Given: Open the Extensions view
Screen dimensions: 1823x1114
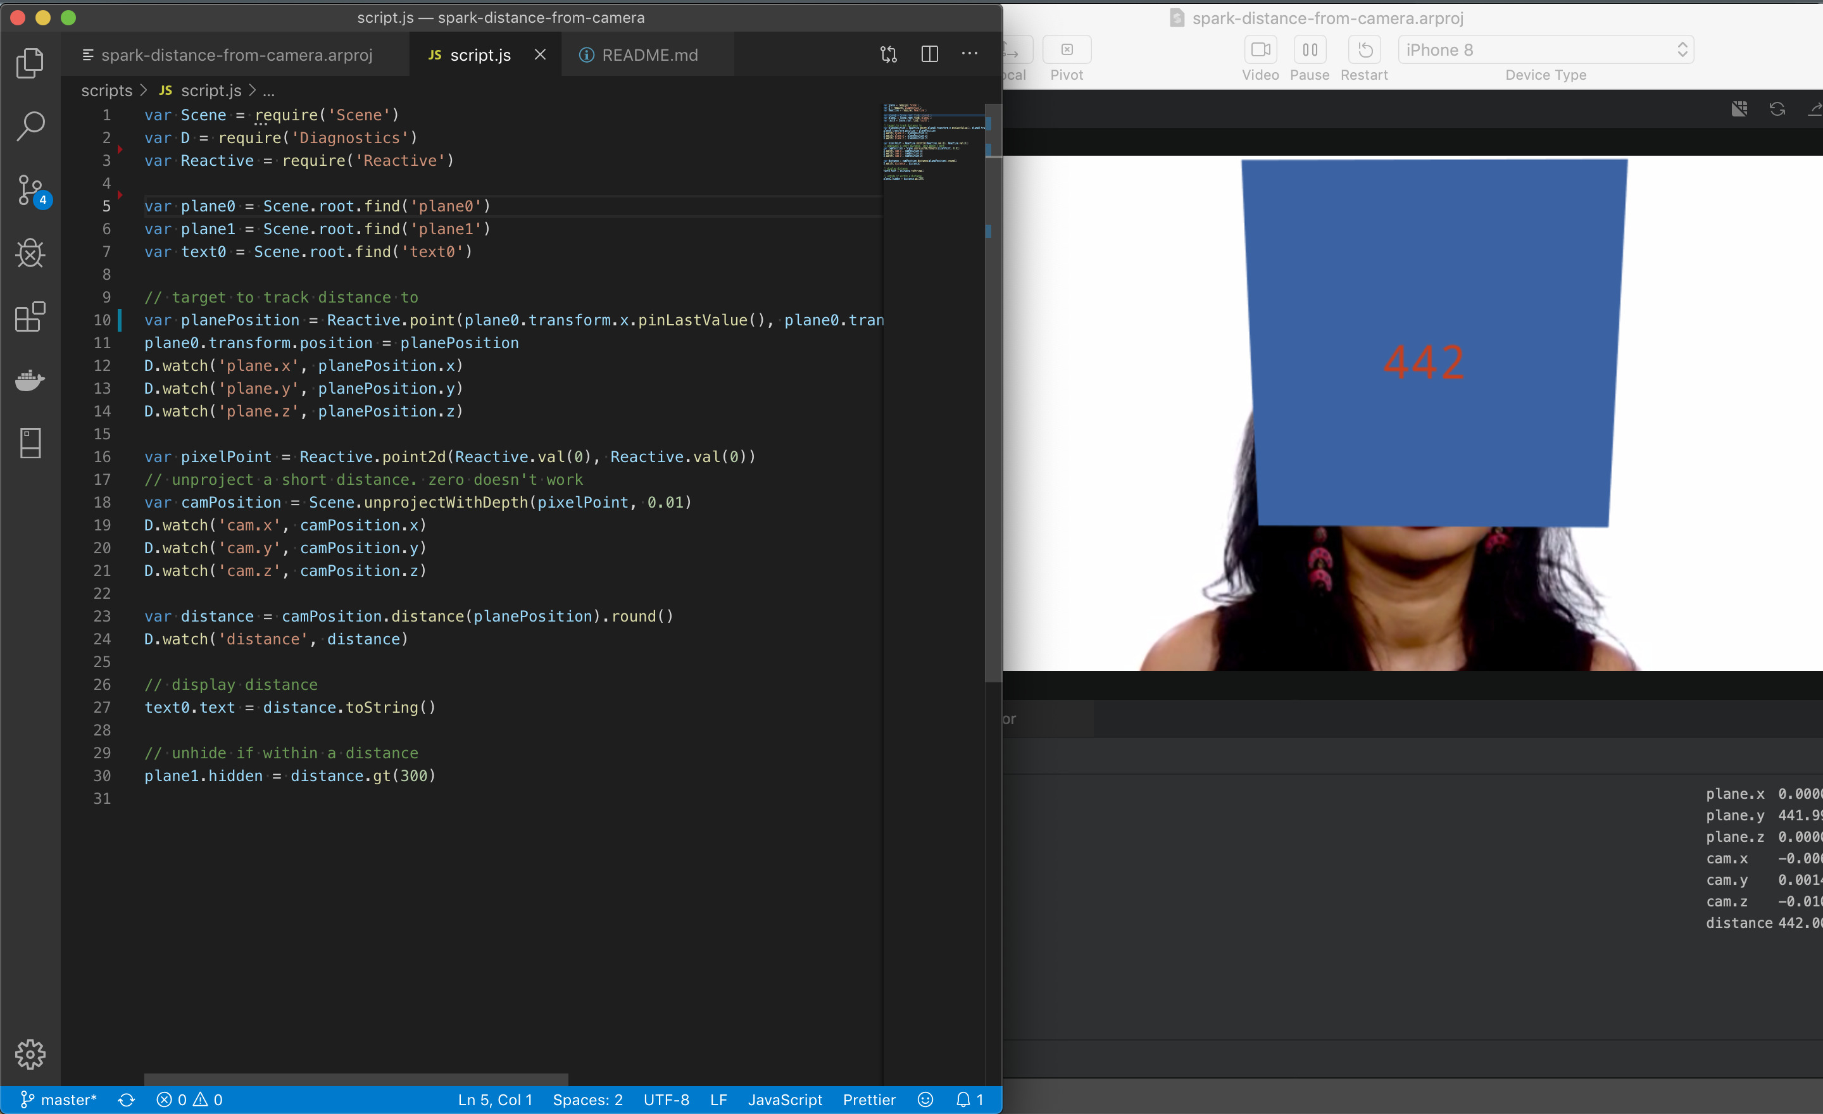Looking at the screenshot, I should pyautogui.click(x=30, y=317).
